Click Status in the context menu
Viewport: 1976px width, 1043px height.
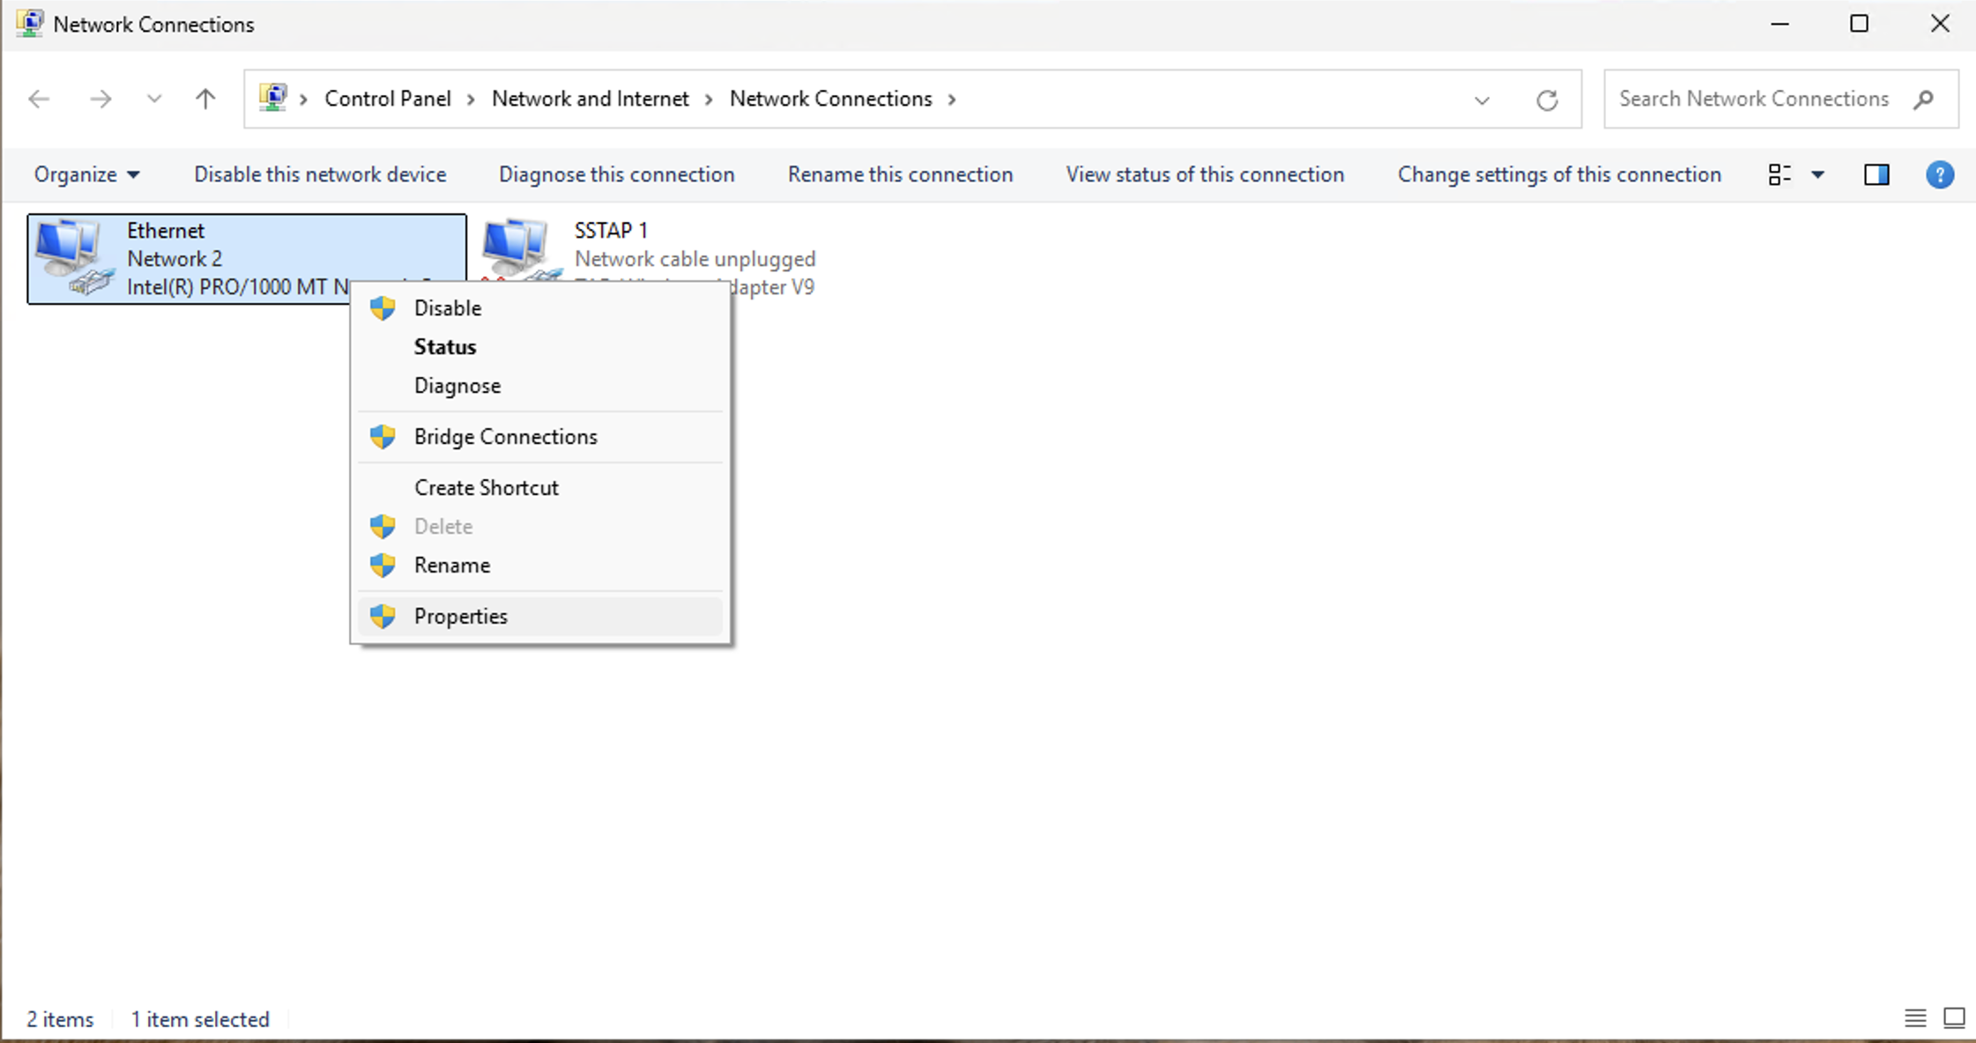pyautogui.click(x=445, y=346)
